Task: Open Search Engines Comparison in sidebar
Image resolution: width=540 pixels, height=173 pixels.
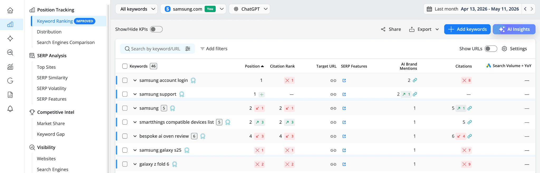Action: pyautogui.click(x=66, y=42)
